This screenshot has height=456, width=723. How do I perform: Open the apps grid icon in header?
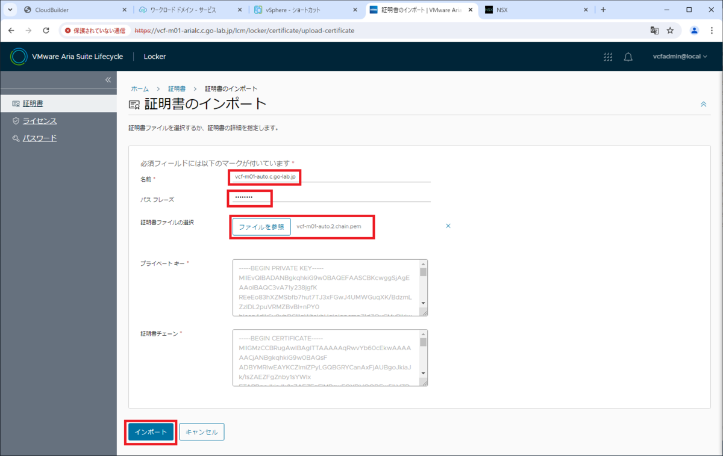[608, 57]
